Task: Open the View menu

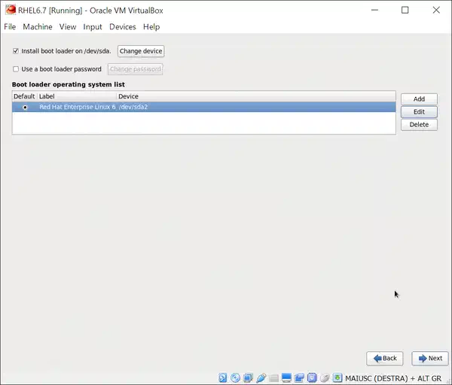Action: click(68, 27)
